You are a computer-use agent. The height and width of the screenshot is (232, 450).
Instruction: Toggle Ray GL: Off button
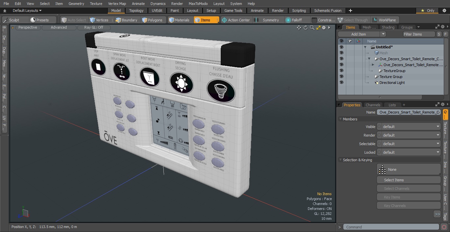[94, 27]
